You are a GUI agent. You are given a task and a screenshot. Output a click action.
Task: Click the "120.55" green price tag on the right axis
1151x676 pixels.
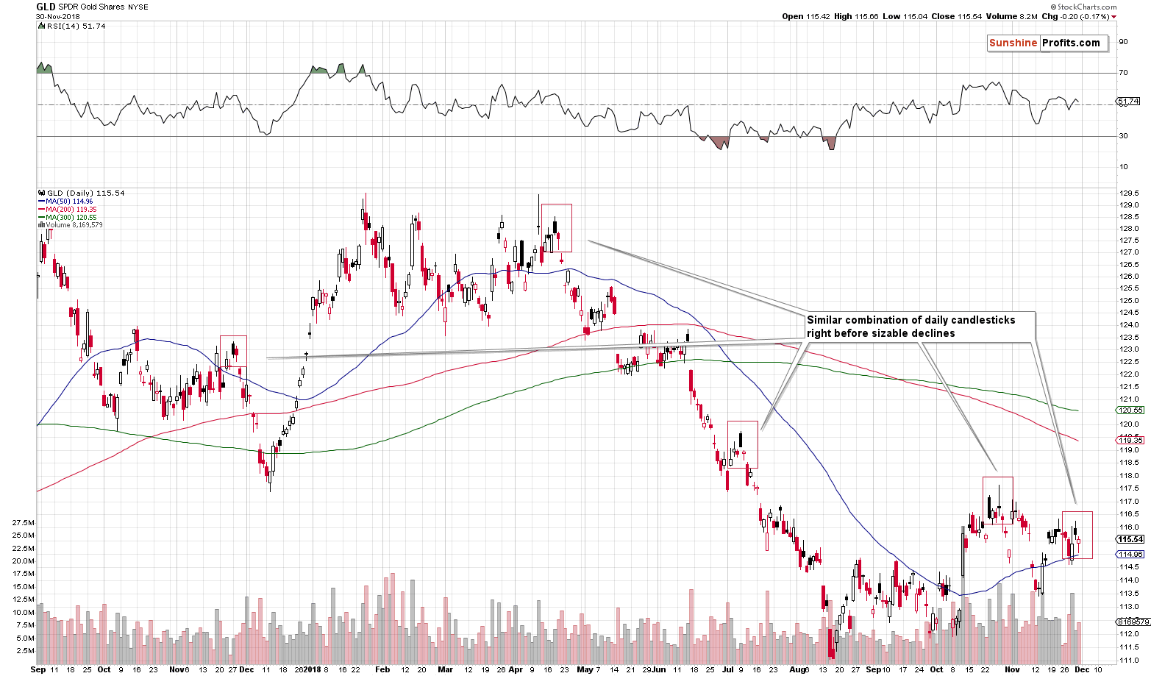click(x=1130, y=410)
